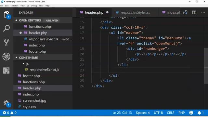Screen dimensions: 208x117
Task: Open the Edit menu
Action: tap(7, 6)
